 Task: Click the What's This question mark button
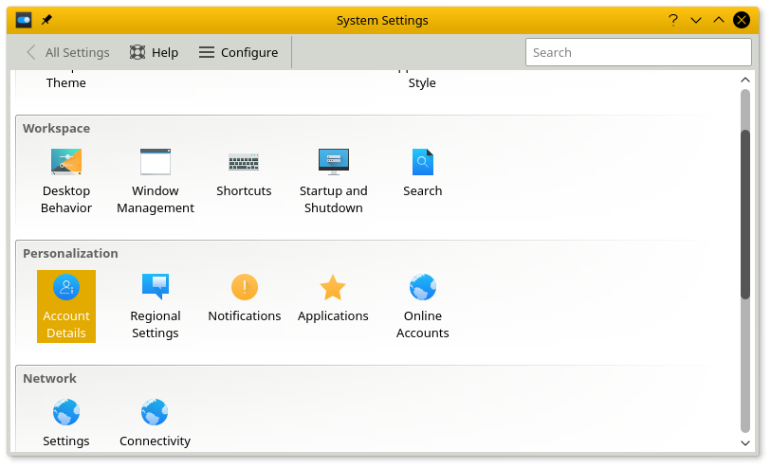point(673,20)
